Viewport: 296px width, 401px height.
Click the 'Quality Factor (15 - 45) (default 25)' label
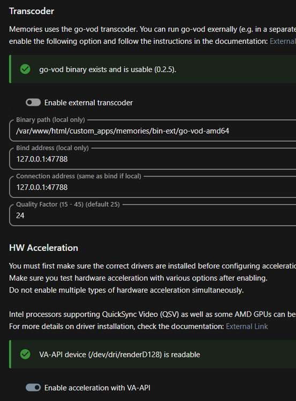(68, 204)
